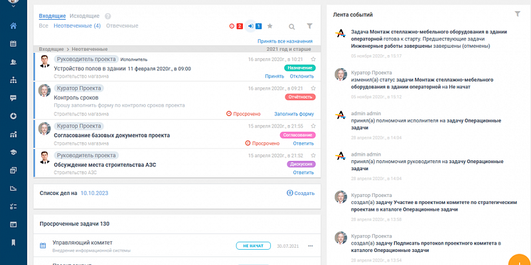The height and width of the screenshot is (265, 531).
Task: Click the red Отчётность tag
Action: [x=301, y=97]
